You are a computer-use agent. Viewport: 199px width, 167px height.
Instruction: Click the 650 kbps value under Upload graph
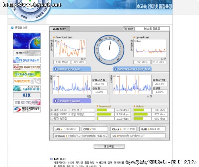point(142,62)
